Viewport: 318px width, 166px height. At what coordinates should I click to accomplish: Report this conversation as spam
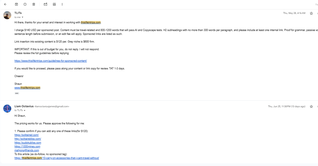[x=25, y=4]
